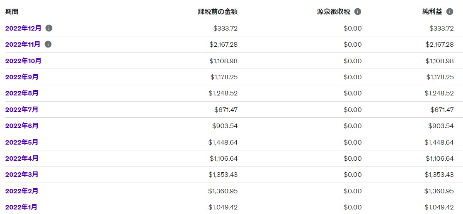Open the 2022年11月 period link
Image resolution: width=463 pixels, height=214 pixels.
pos(23,44)
